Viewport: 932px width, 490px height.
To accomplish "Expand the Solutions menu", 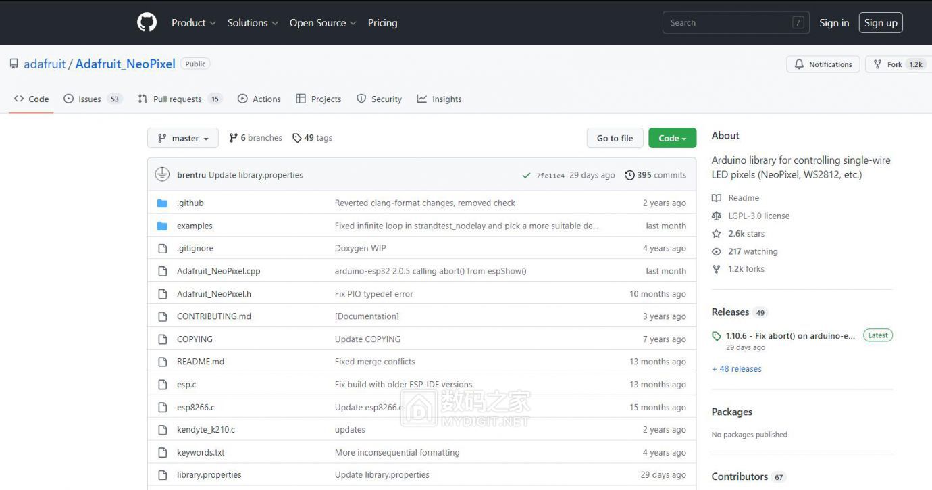I will click(x=253, y=22).
